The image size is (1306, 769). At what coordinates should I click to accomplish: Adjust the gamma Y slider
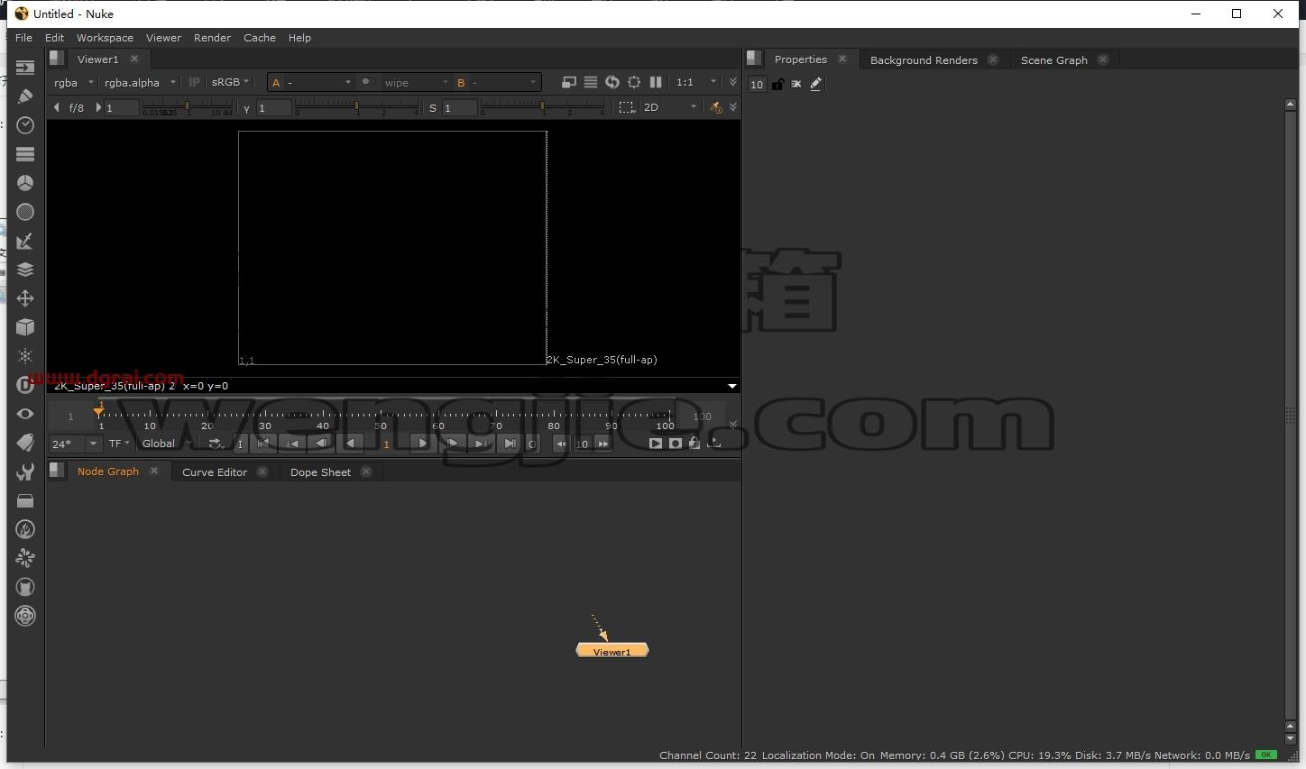(357, 107)
